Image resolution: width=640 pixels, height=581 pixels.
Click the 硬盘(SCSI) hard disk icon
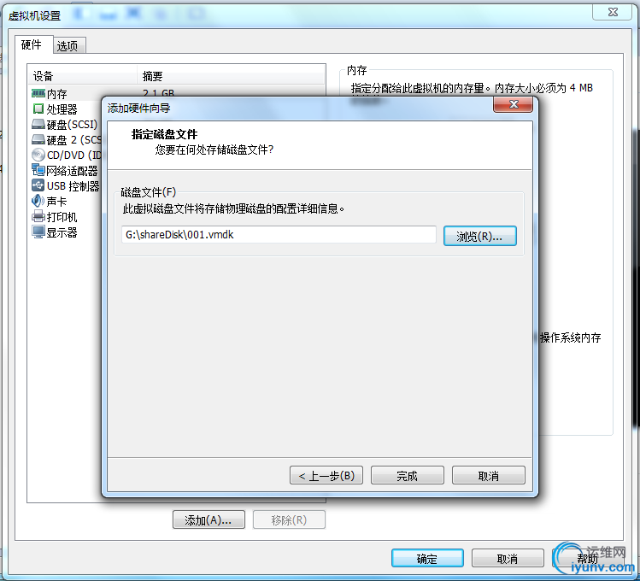coord(38,124)
